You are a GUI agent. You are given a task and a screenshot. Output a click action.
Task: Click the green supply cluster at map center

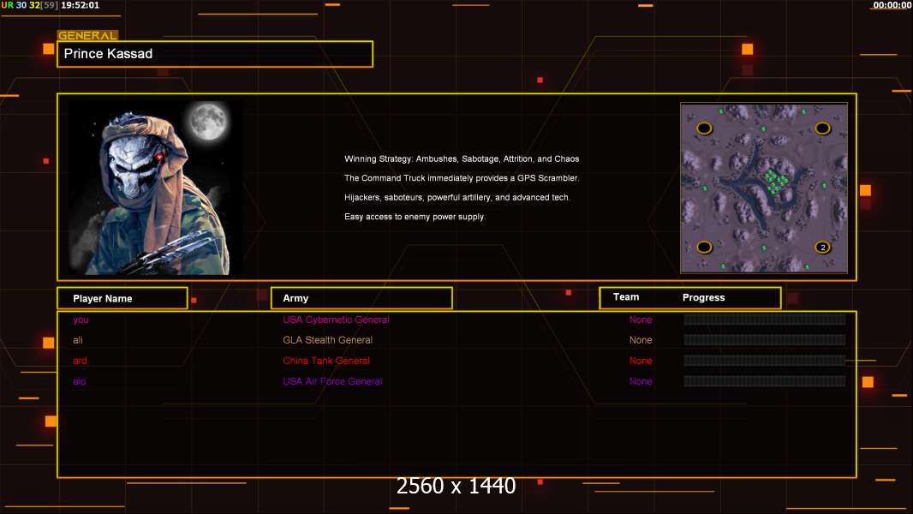point(776,181)
